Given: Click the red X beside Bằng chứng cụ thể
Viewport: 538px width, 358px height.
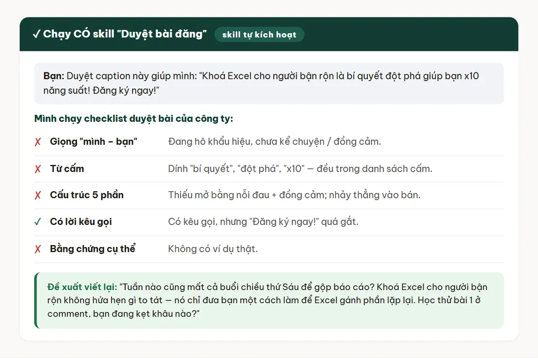Looking at the screenshot, I should click(38, 249).
